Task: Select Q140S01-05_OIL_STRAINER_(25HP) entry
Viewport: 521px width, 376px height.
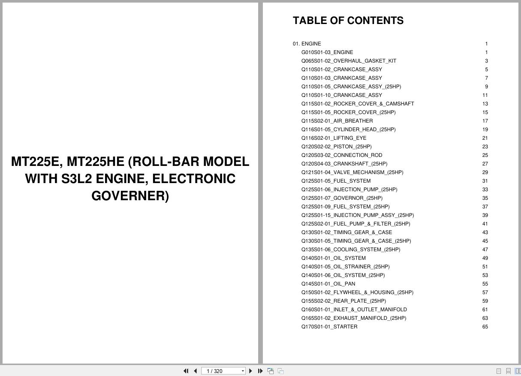Action: (x=345, y=267)
